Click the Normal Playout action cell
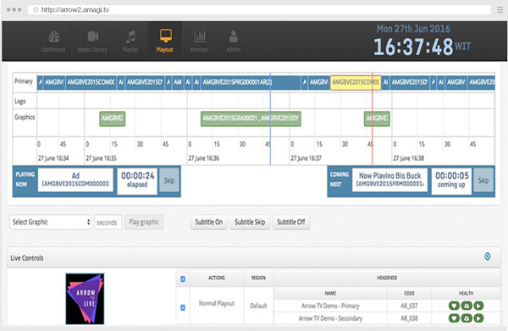The image size is (508, 331). pos(217,303)
